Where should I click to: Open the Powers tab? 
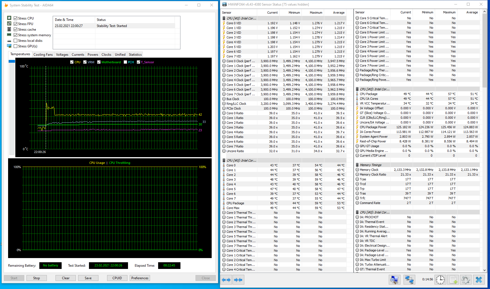93,55
